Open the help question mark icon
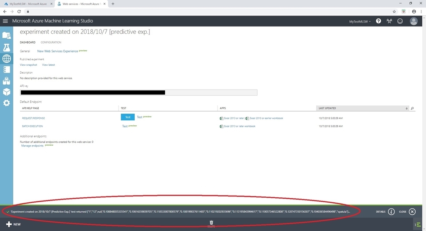Screen dimensions: 426x231 point(379,21)
